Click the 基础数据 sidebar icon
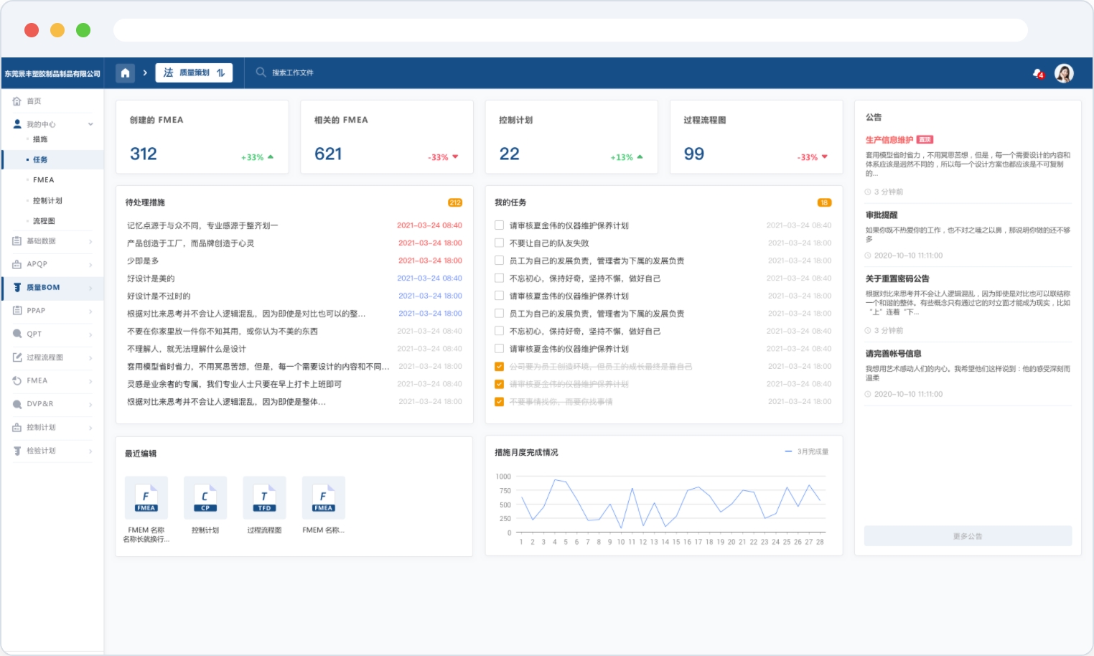This screenshot has height=656, width=1094. pyautogui.click(x=17, y=241)
